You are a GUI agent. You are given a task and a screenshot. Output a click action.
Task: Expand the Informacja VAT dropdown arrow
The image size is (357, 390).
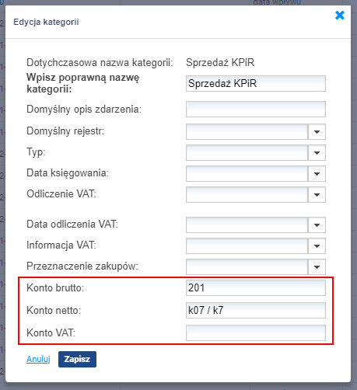pos(317,246)
